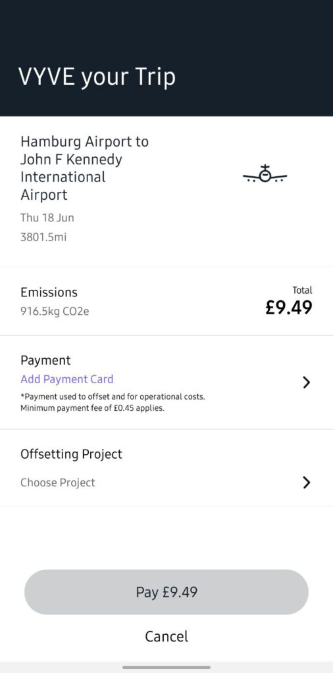Screen dimensions: 333x673
Task: Select the Hamburg Airport to JFK route text
Action: point(85,168)
